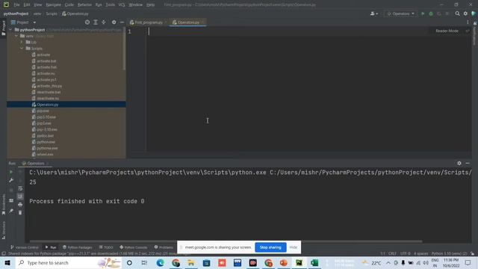Open Python Console tool window

[134, 247]
